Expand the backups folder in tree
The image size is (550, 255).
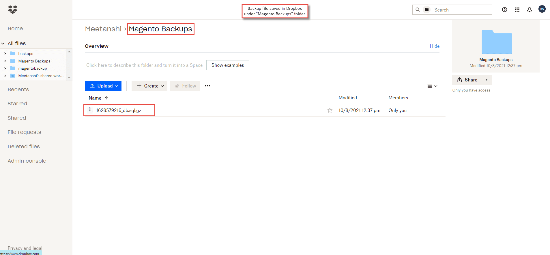(x=5, y=54)
